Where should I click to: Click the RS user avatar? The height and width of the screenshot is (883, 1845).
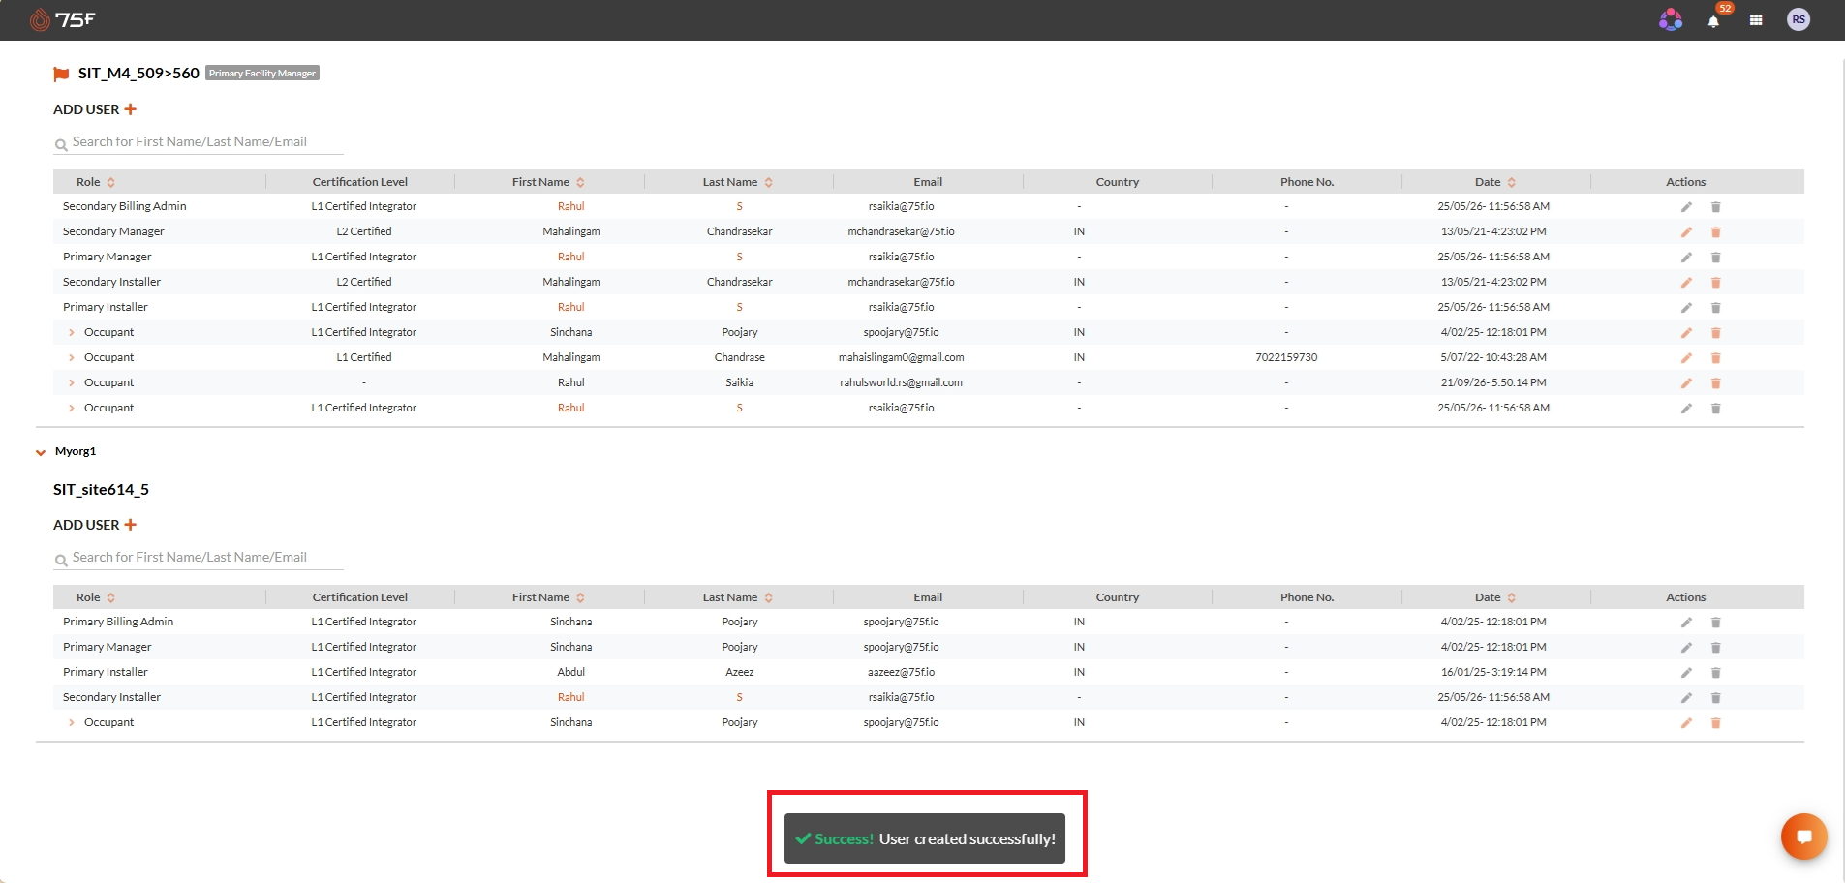pos(1799,19)
